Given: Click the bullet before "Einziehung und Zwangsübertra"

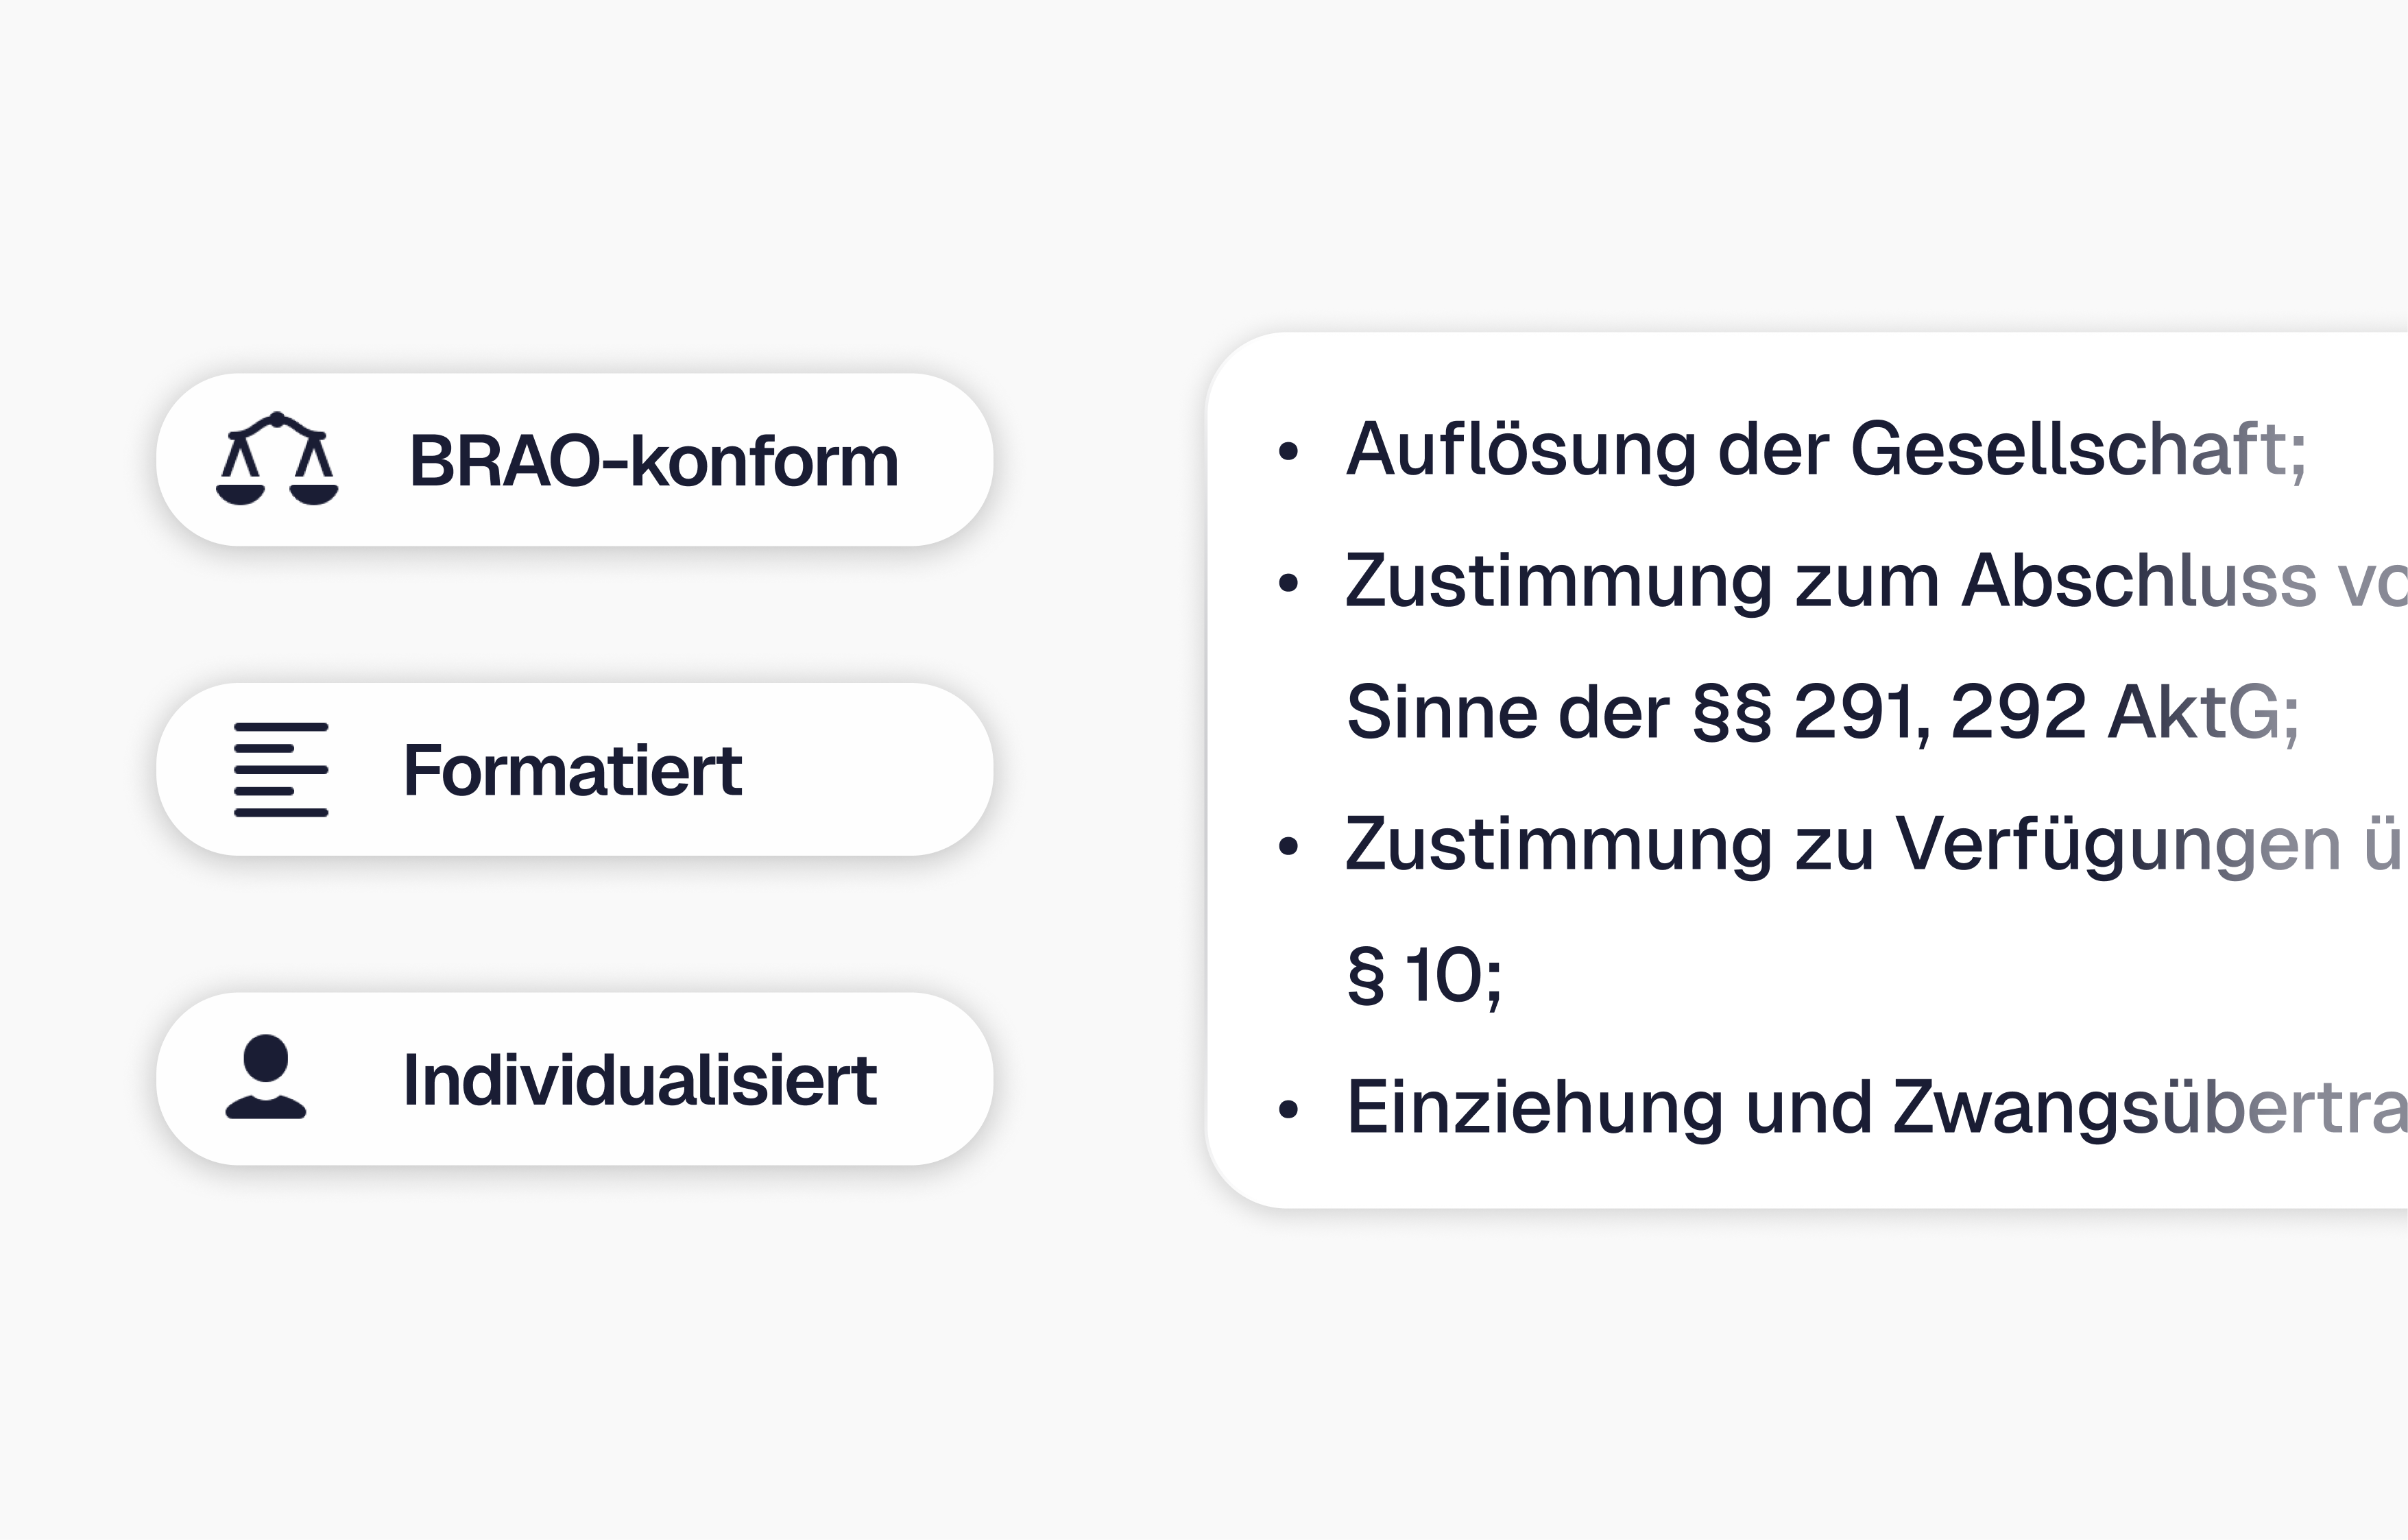Looking at the screenshot, I should coord(1288,1109).
